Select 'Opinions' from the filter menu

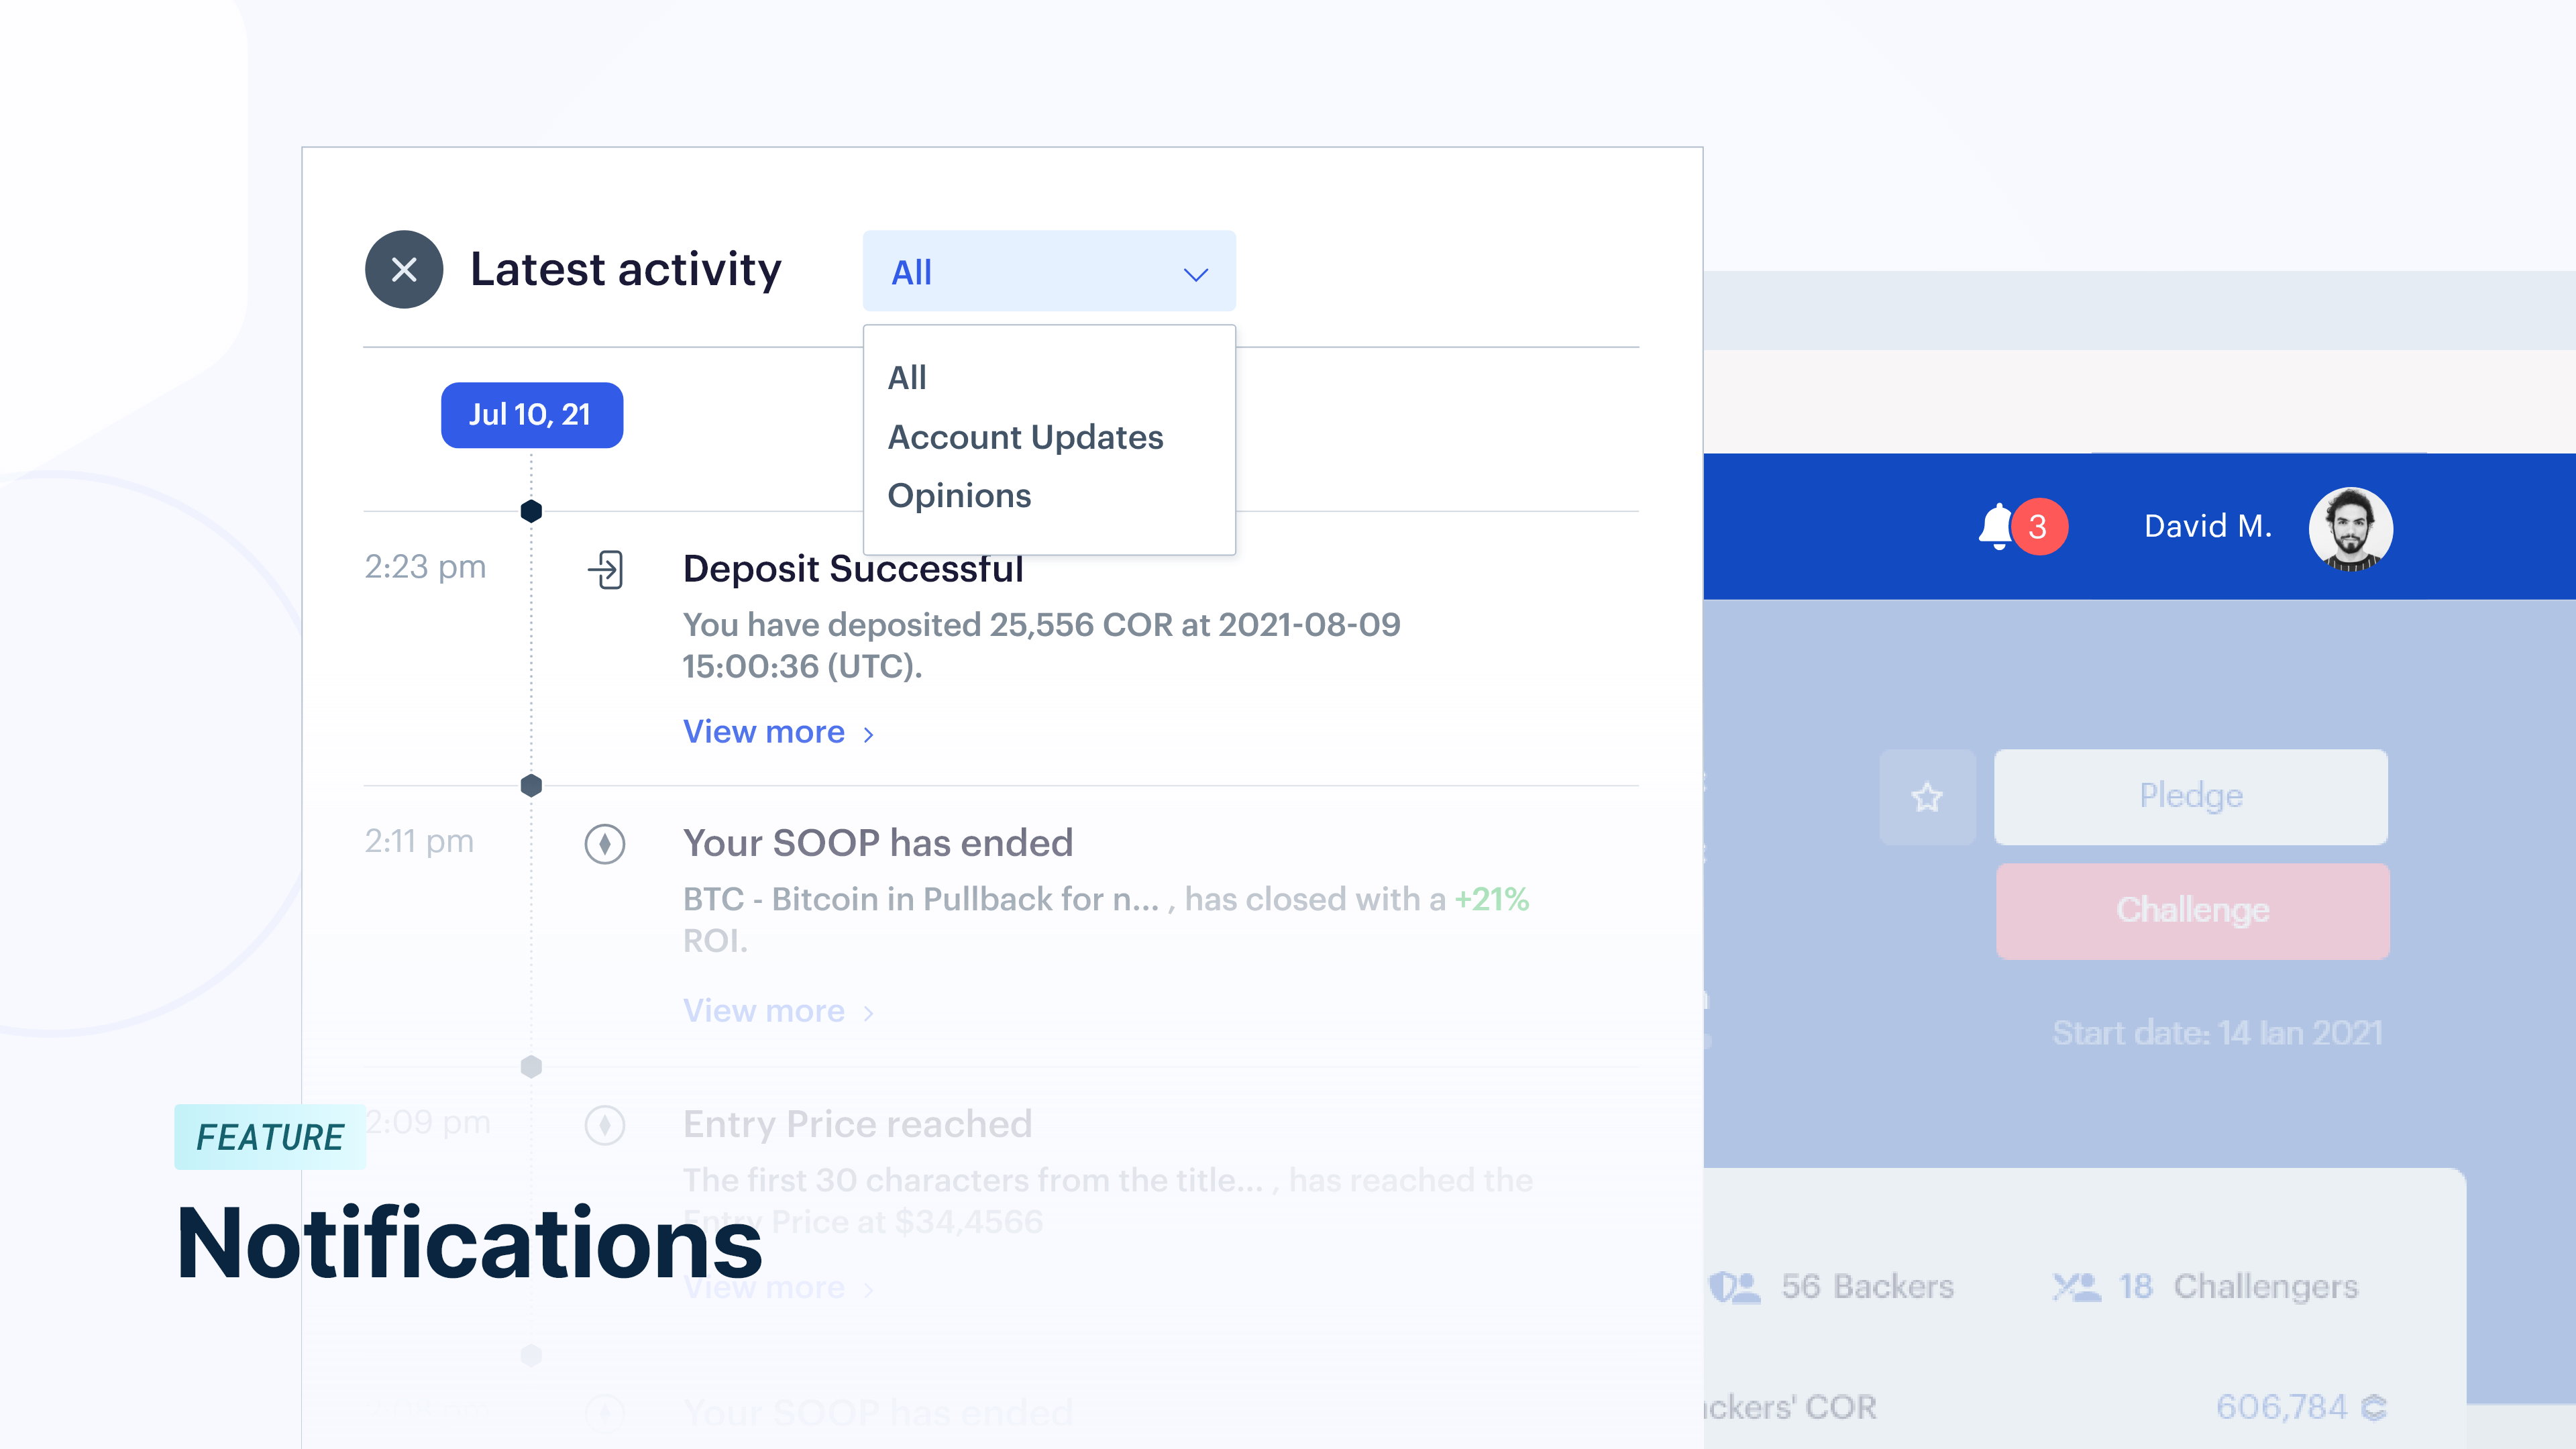[x=957, y=495]
